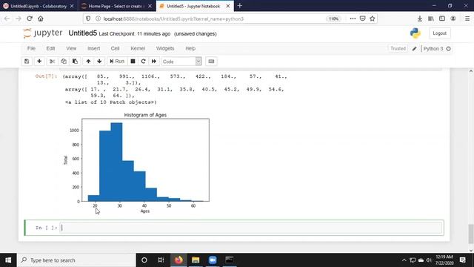Open page actions three-dot menu
Image resolution: width=474 pixels, height=267 pixels.
pos(353,19)
